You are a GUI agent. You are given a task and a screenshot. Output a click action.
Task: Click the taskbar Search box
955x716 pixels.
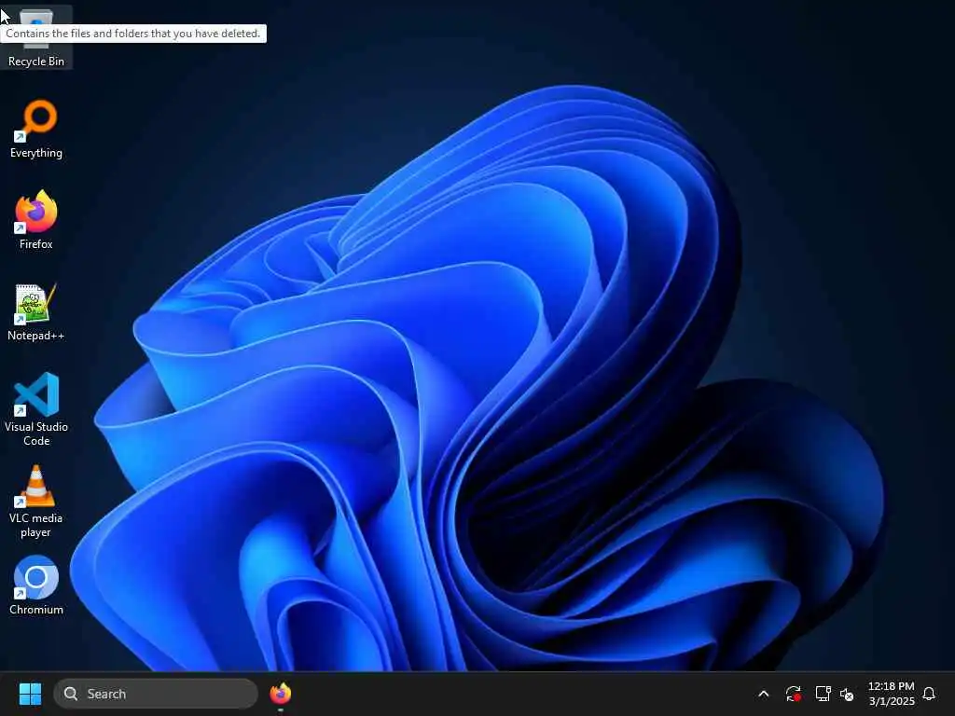[x=156, y=694]
